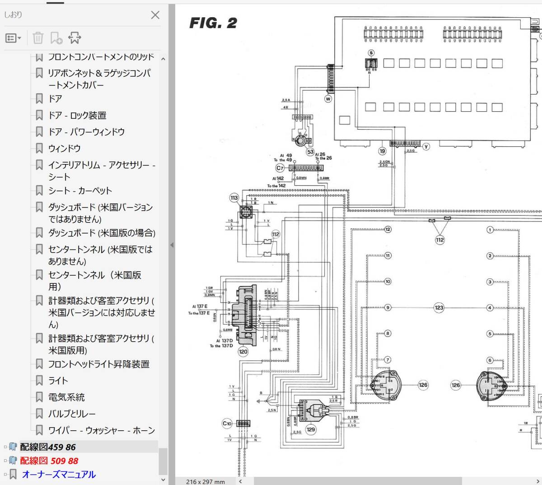The height and width of the screenshot is (485, 542).
Task: Select the ドア bookmark
Action: pos(55,99)
